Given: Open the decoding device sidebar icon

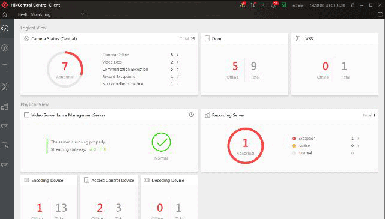Looking at the screenshot, I should tap(5, 164).
